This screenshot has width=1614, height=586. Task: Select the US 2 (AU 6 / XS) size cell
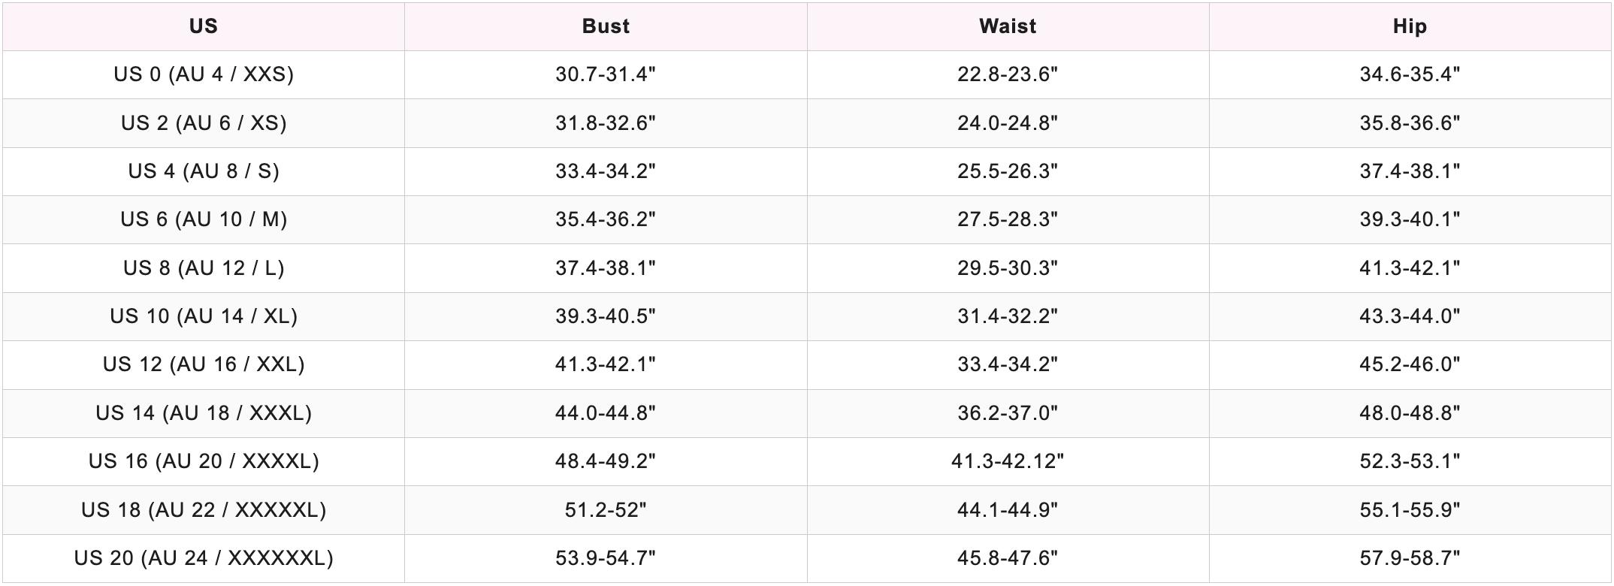point(203,122)
